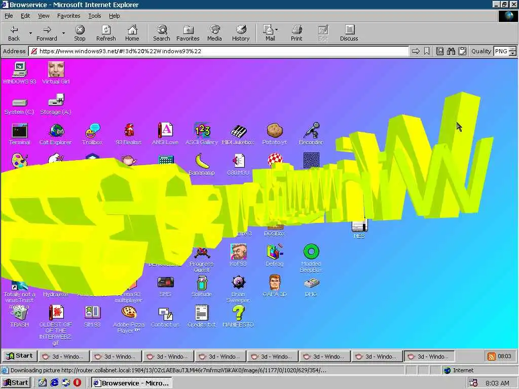Viewport: 519px width, 389px height.
Task: Launch Brian Sweeper
Action: [238, 289]
